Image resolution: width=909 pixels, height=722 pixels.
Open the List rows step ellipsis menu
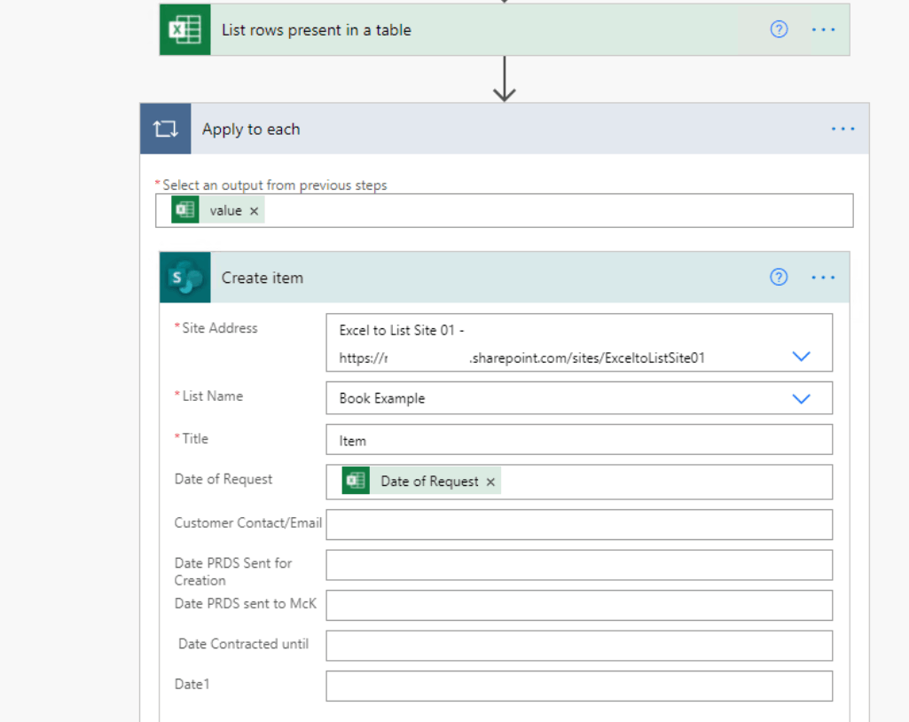point(823,30)
